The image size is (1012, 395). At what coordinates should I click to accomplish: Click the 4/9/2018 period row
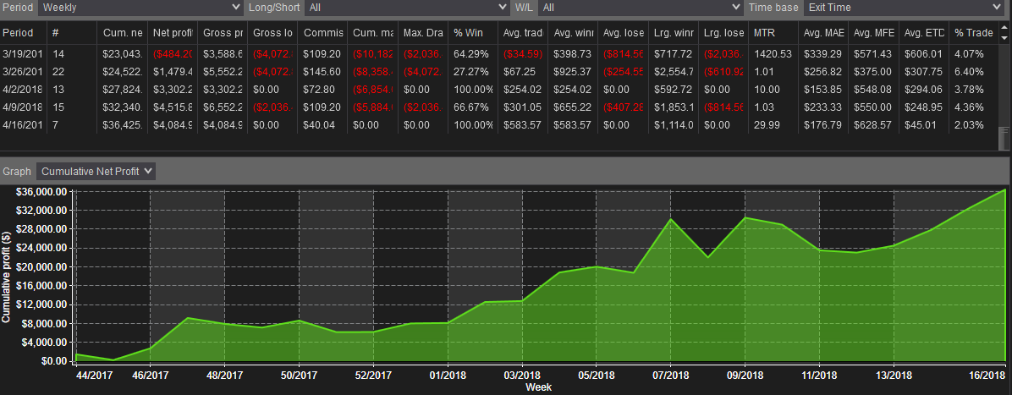pyautogui.click(x=499, y=107)
